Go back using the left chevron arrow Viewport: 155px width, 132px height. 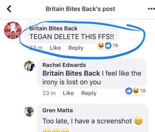(x=9, y=9)
